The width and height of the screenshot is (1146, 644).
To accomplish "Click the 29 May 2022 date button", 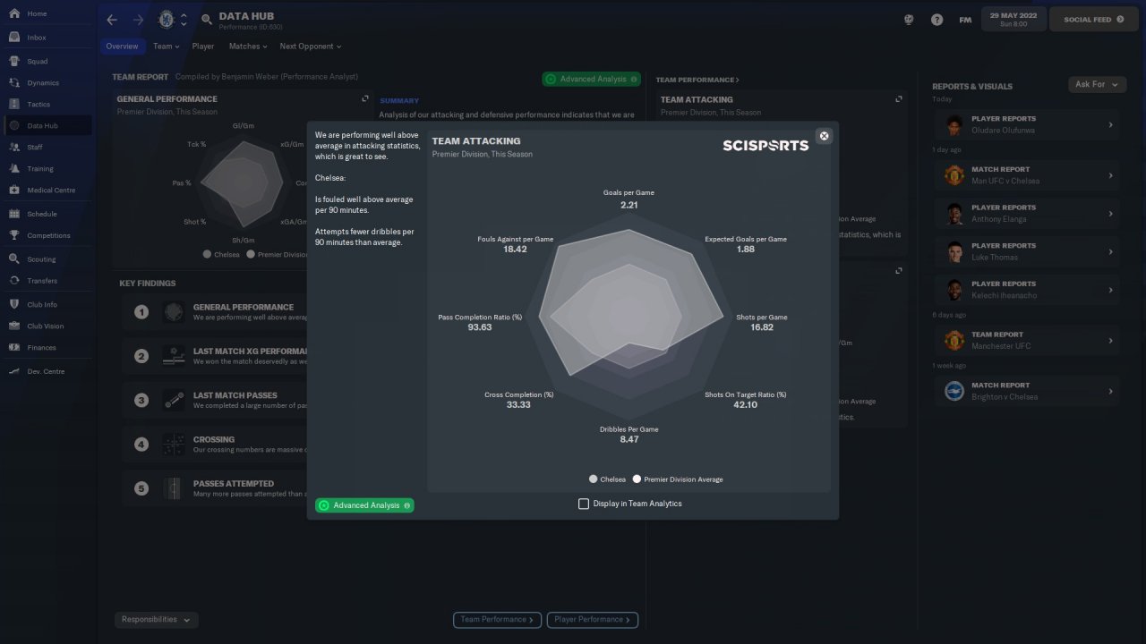I will pos(1013,20).
